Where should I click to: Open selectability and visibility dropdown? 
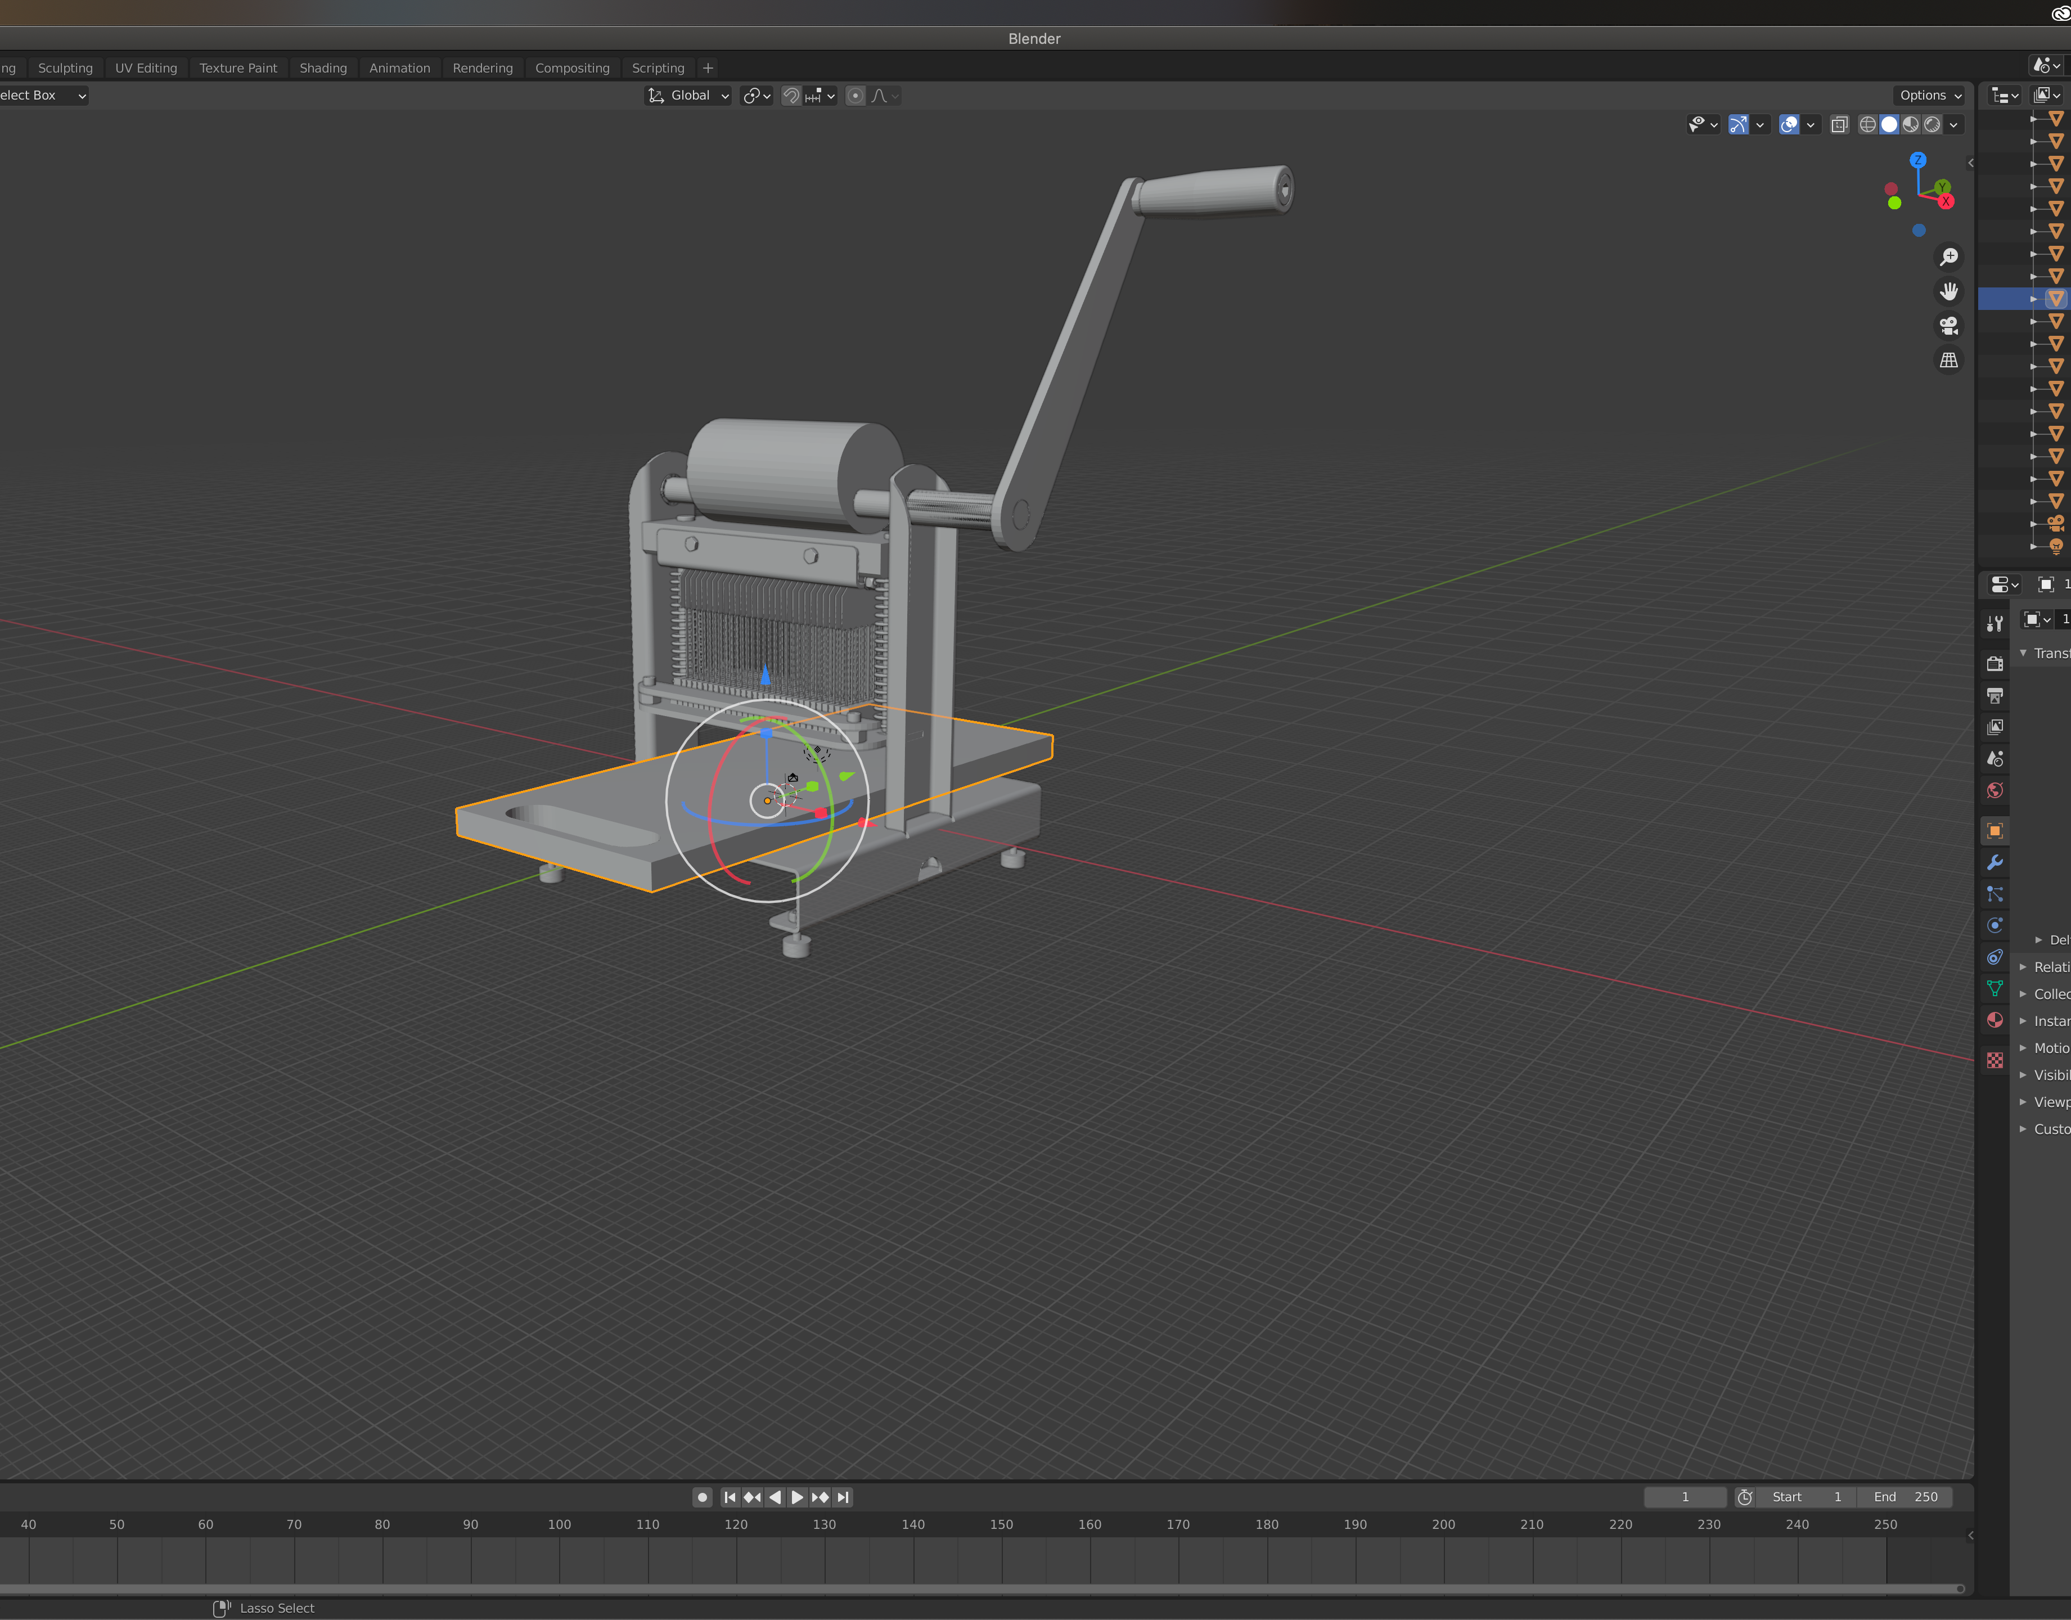coord(1703,124)
